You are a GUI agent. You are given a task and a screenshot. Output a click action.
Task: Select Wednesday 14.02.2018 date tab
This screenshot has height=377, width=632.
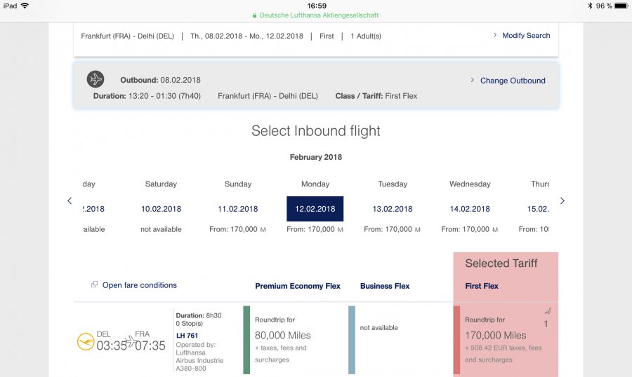470,209
